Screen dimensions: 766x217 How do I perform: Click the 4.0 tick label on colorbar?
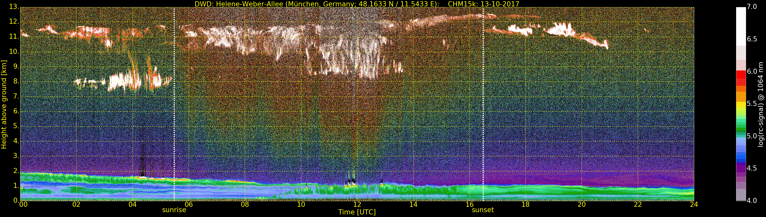752,201
